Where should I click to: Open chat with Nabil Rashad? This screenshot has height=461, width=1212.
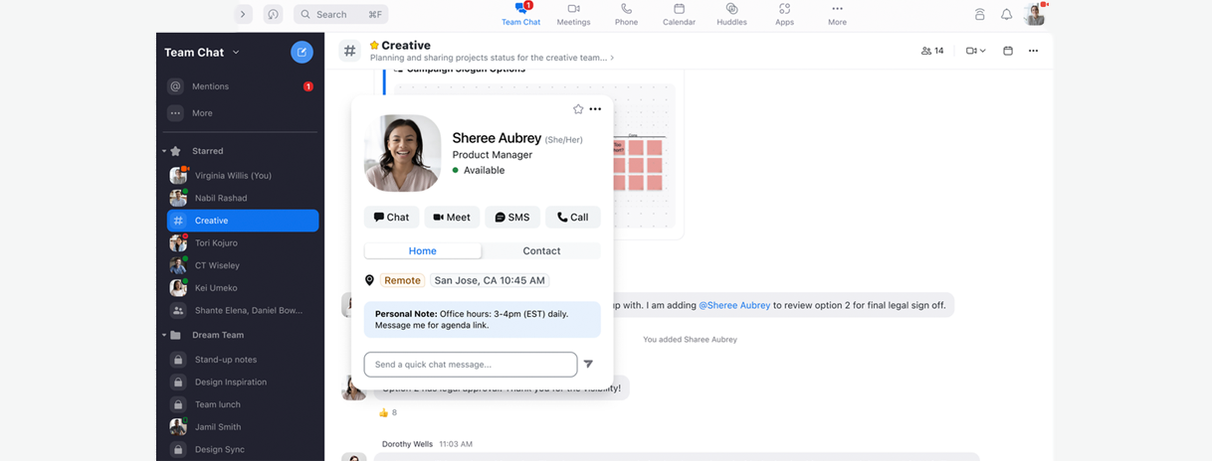click(243, 198)
